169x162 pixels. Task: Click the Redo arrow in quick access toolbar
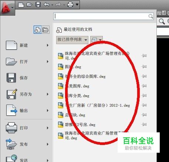tap(58, 5)
